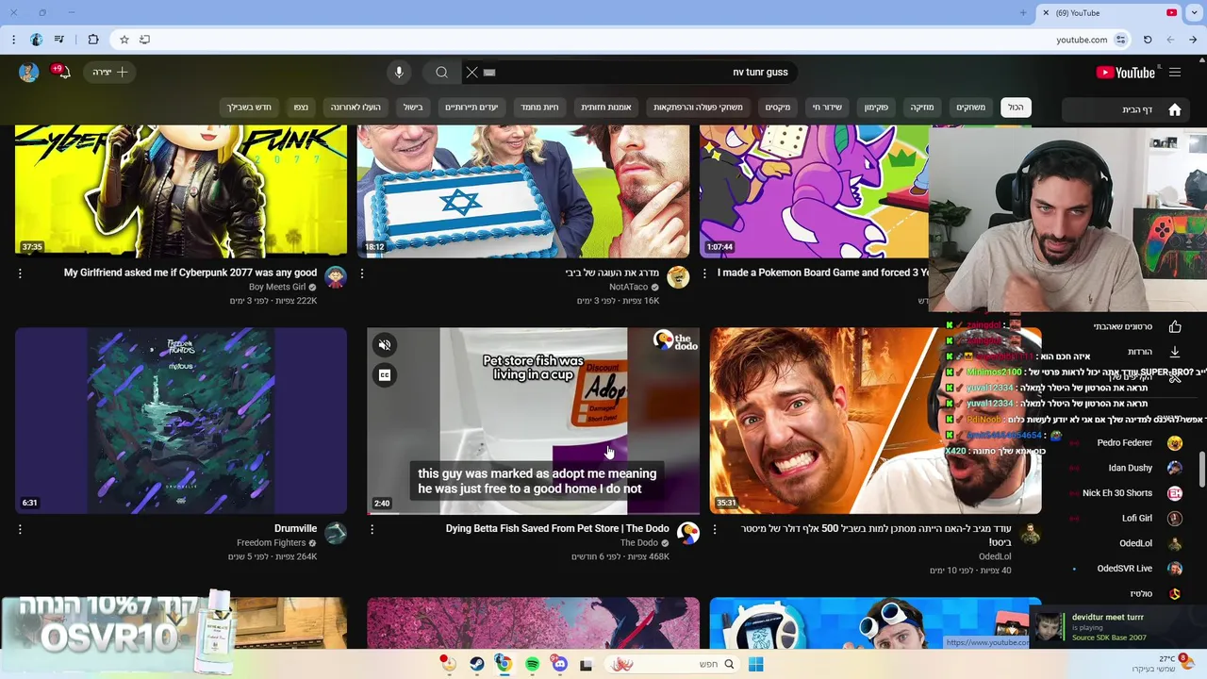Open OdedSVR Live subscription
The height and width of the screenshot is (679, 1207).
(1128, 569)
